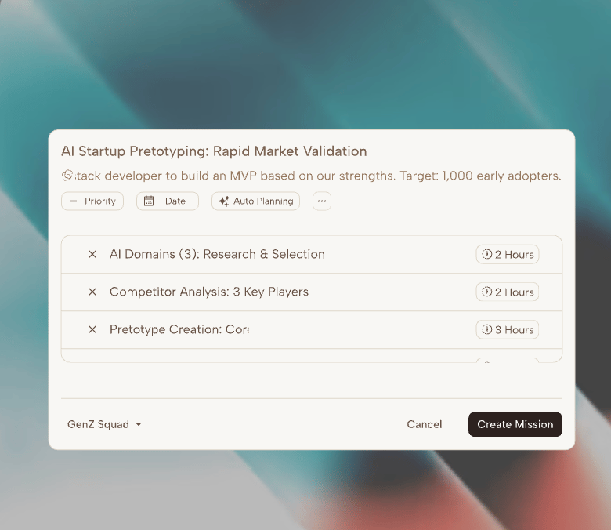The image size is (611, 530).
Task: Open the Priority selector
Action: [x=92, y=201]
